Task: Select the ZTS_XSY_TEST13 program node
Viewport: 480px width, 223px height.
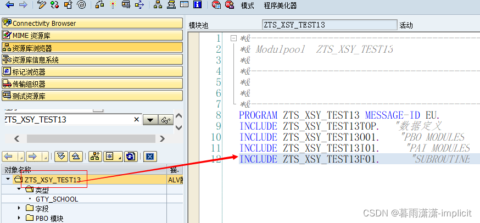Action: [53, 180]
